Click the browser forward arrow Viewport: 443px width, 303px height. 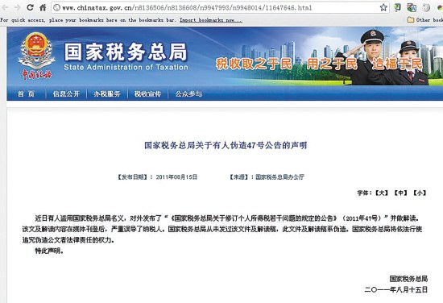tap(17, 7)
